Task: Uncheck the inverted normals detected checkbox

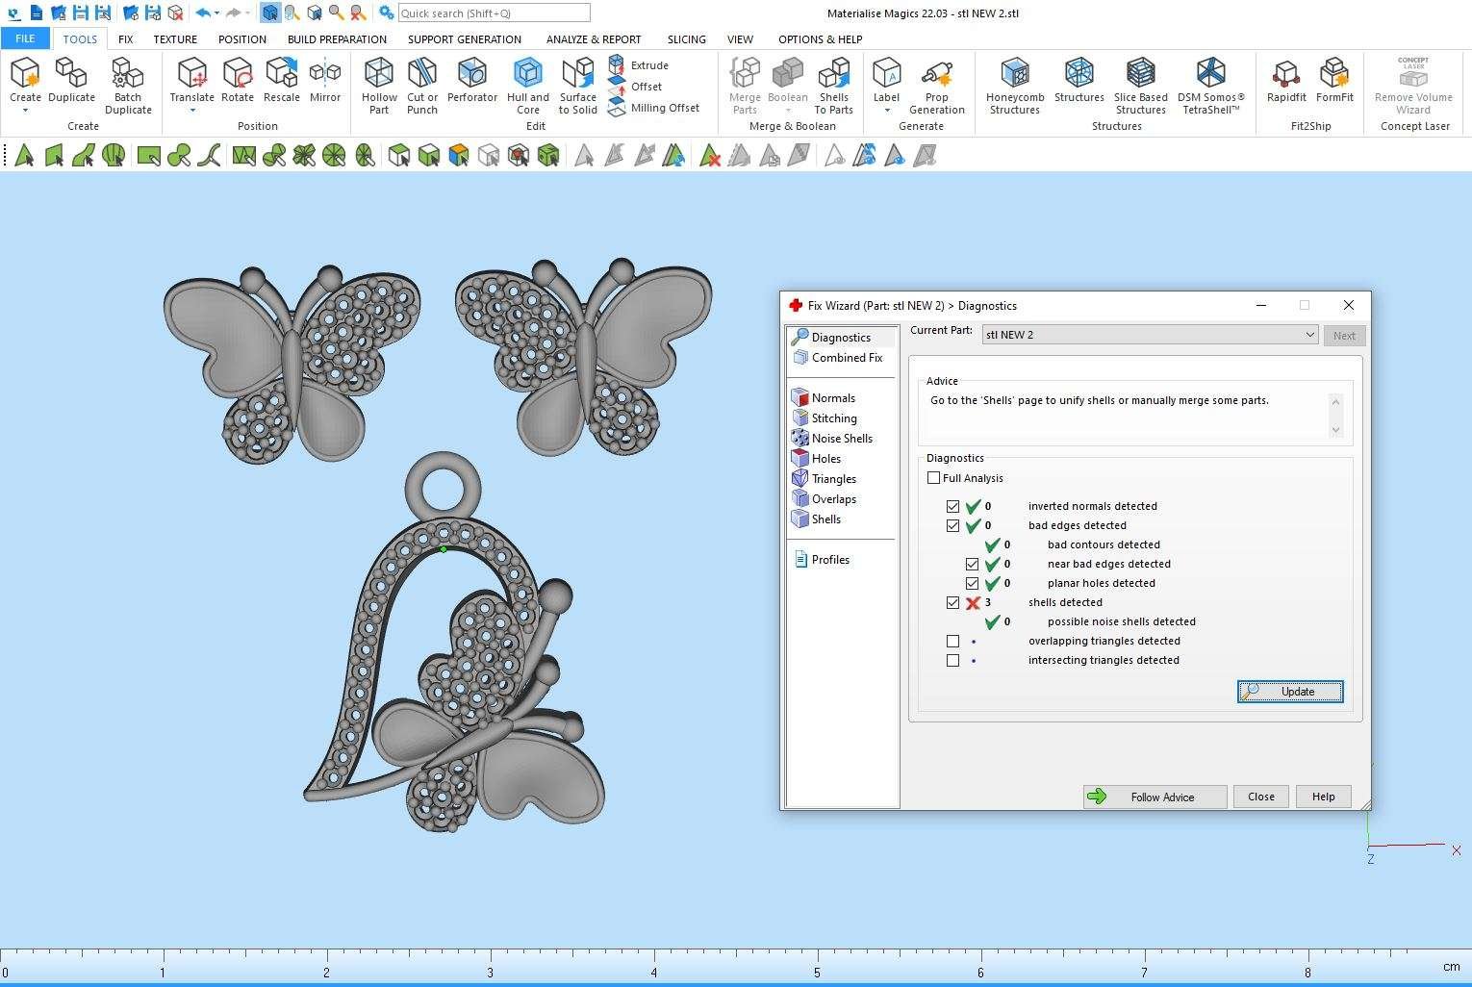Action: point(952,506)
